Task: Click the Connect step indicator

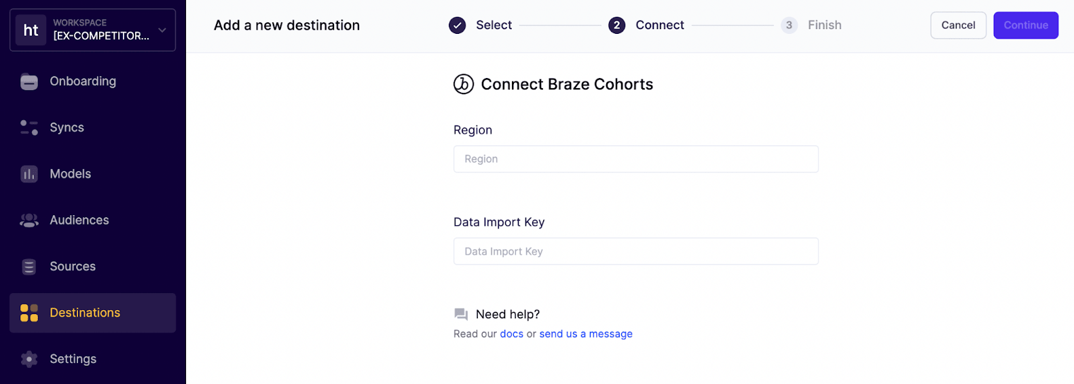Action: click(x=616, y=25)
